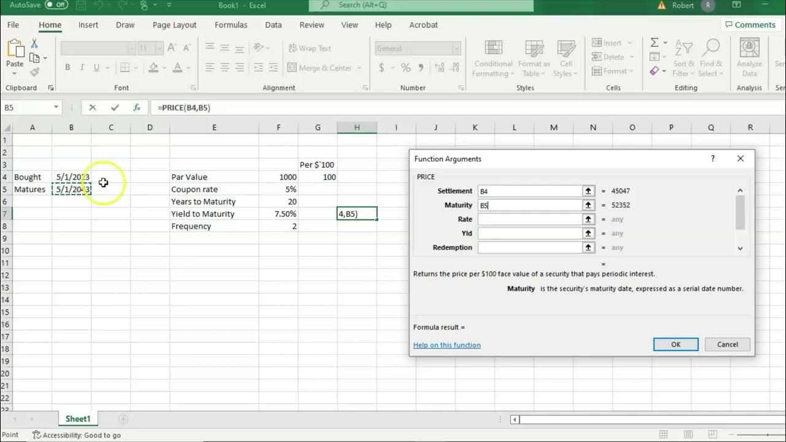Open Sort & Filter menu

(x=683, y=59)
